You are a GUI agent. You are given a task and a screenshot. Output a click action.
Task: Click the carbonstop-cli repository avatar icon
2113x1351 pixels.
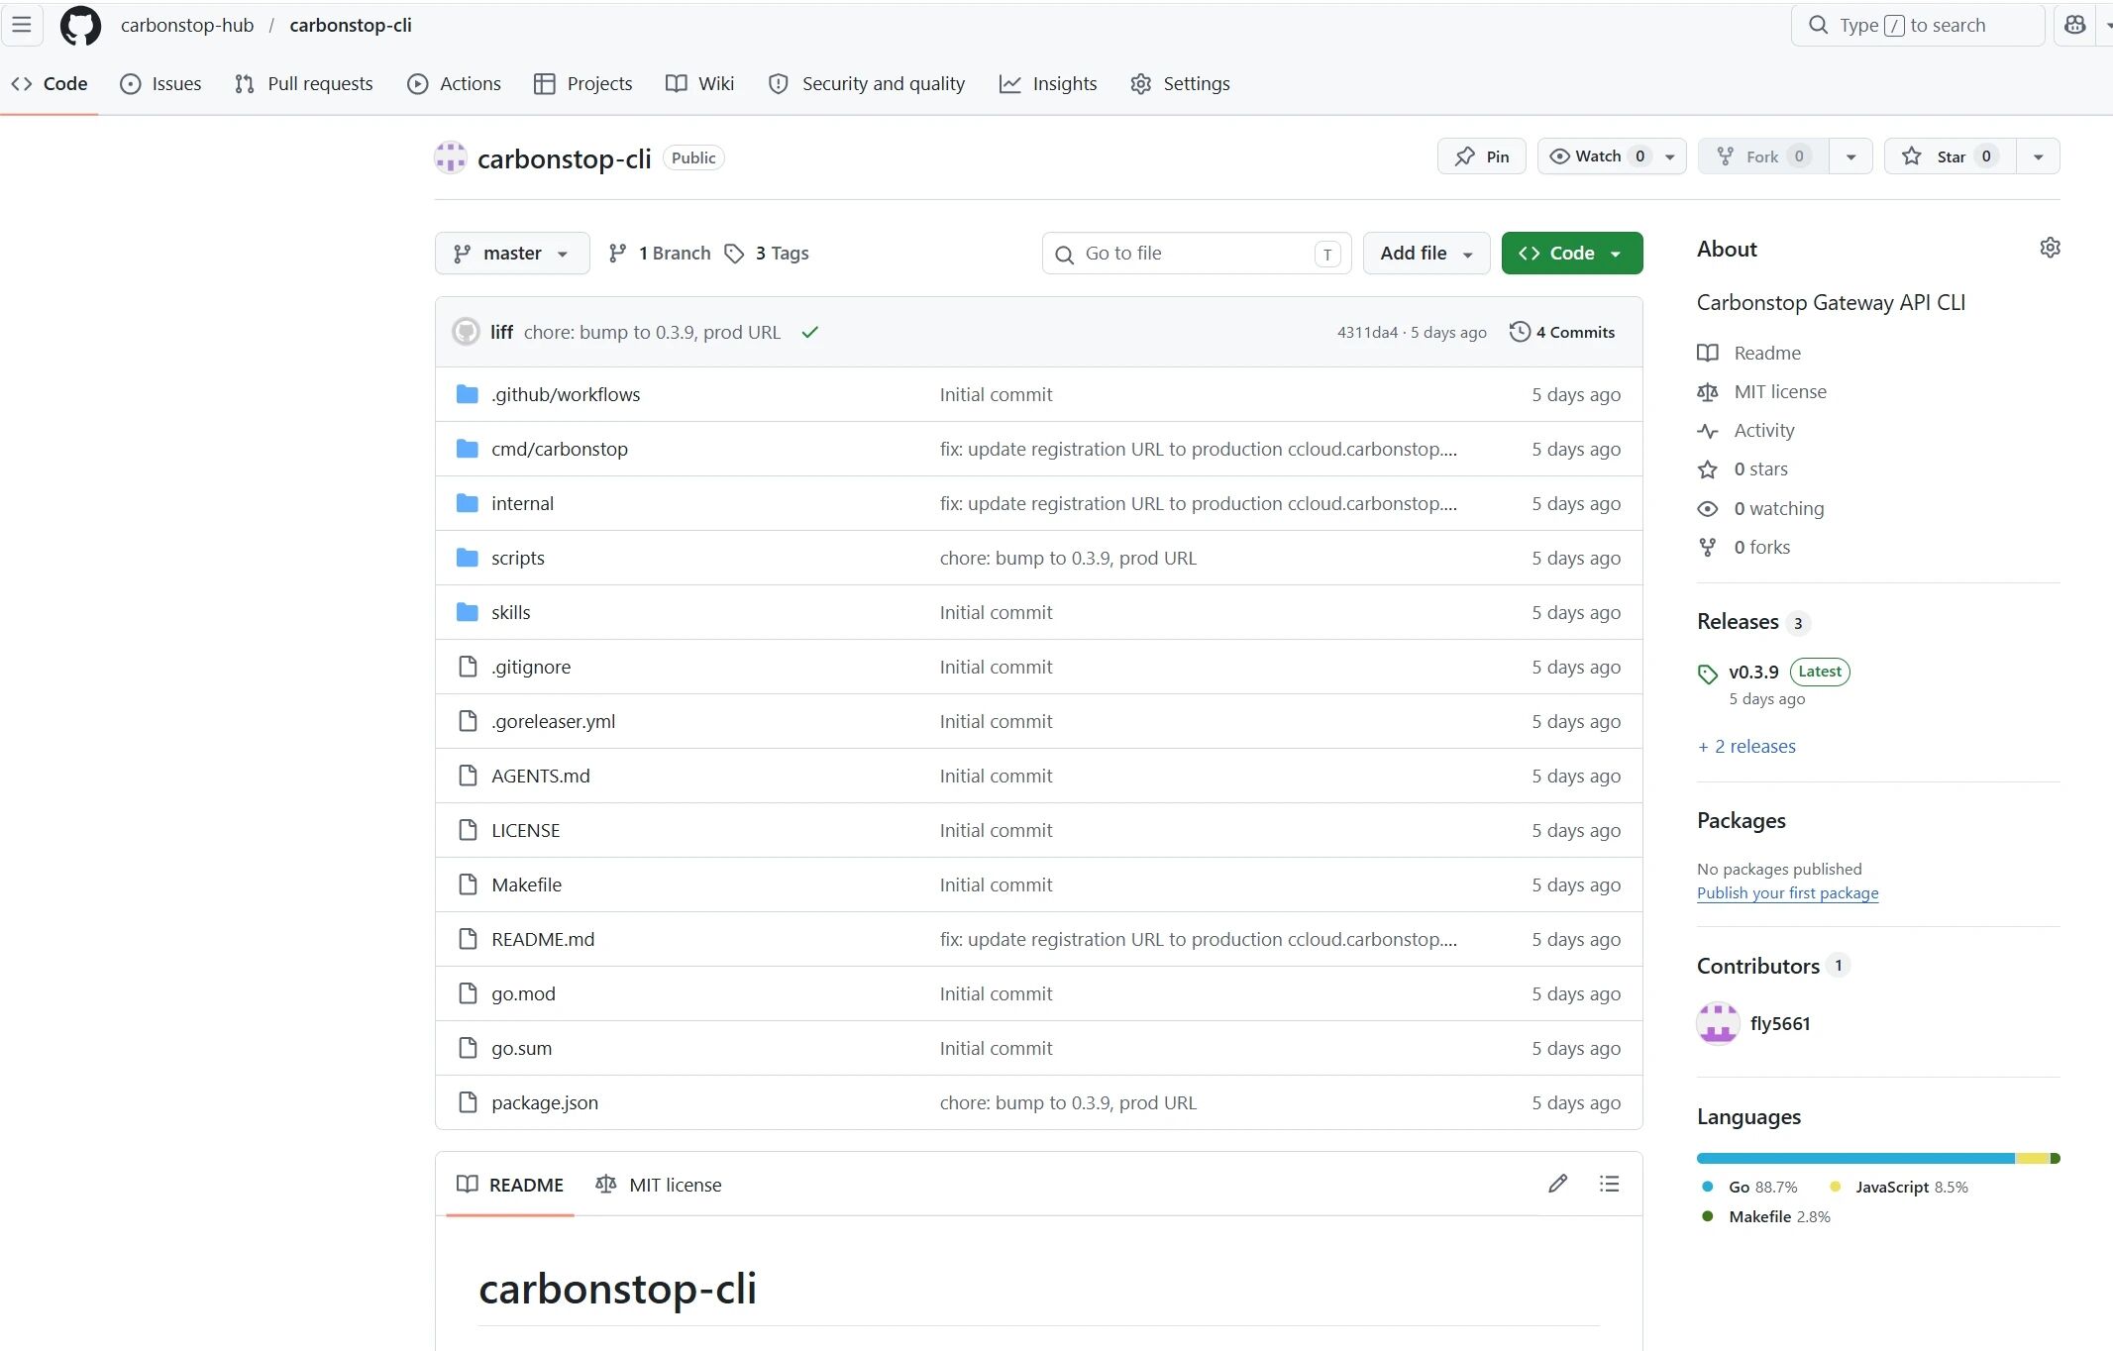[451, 157]
